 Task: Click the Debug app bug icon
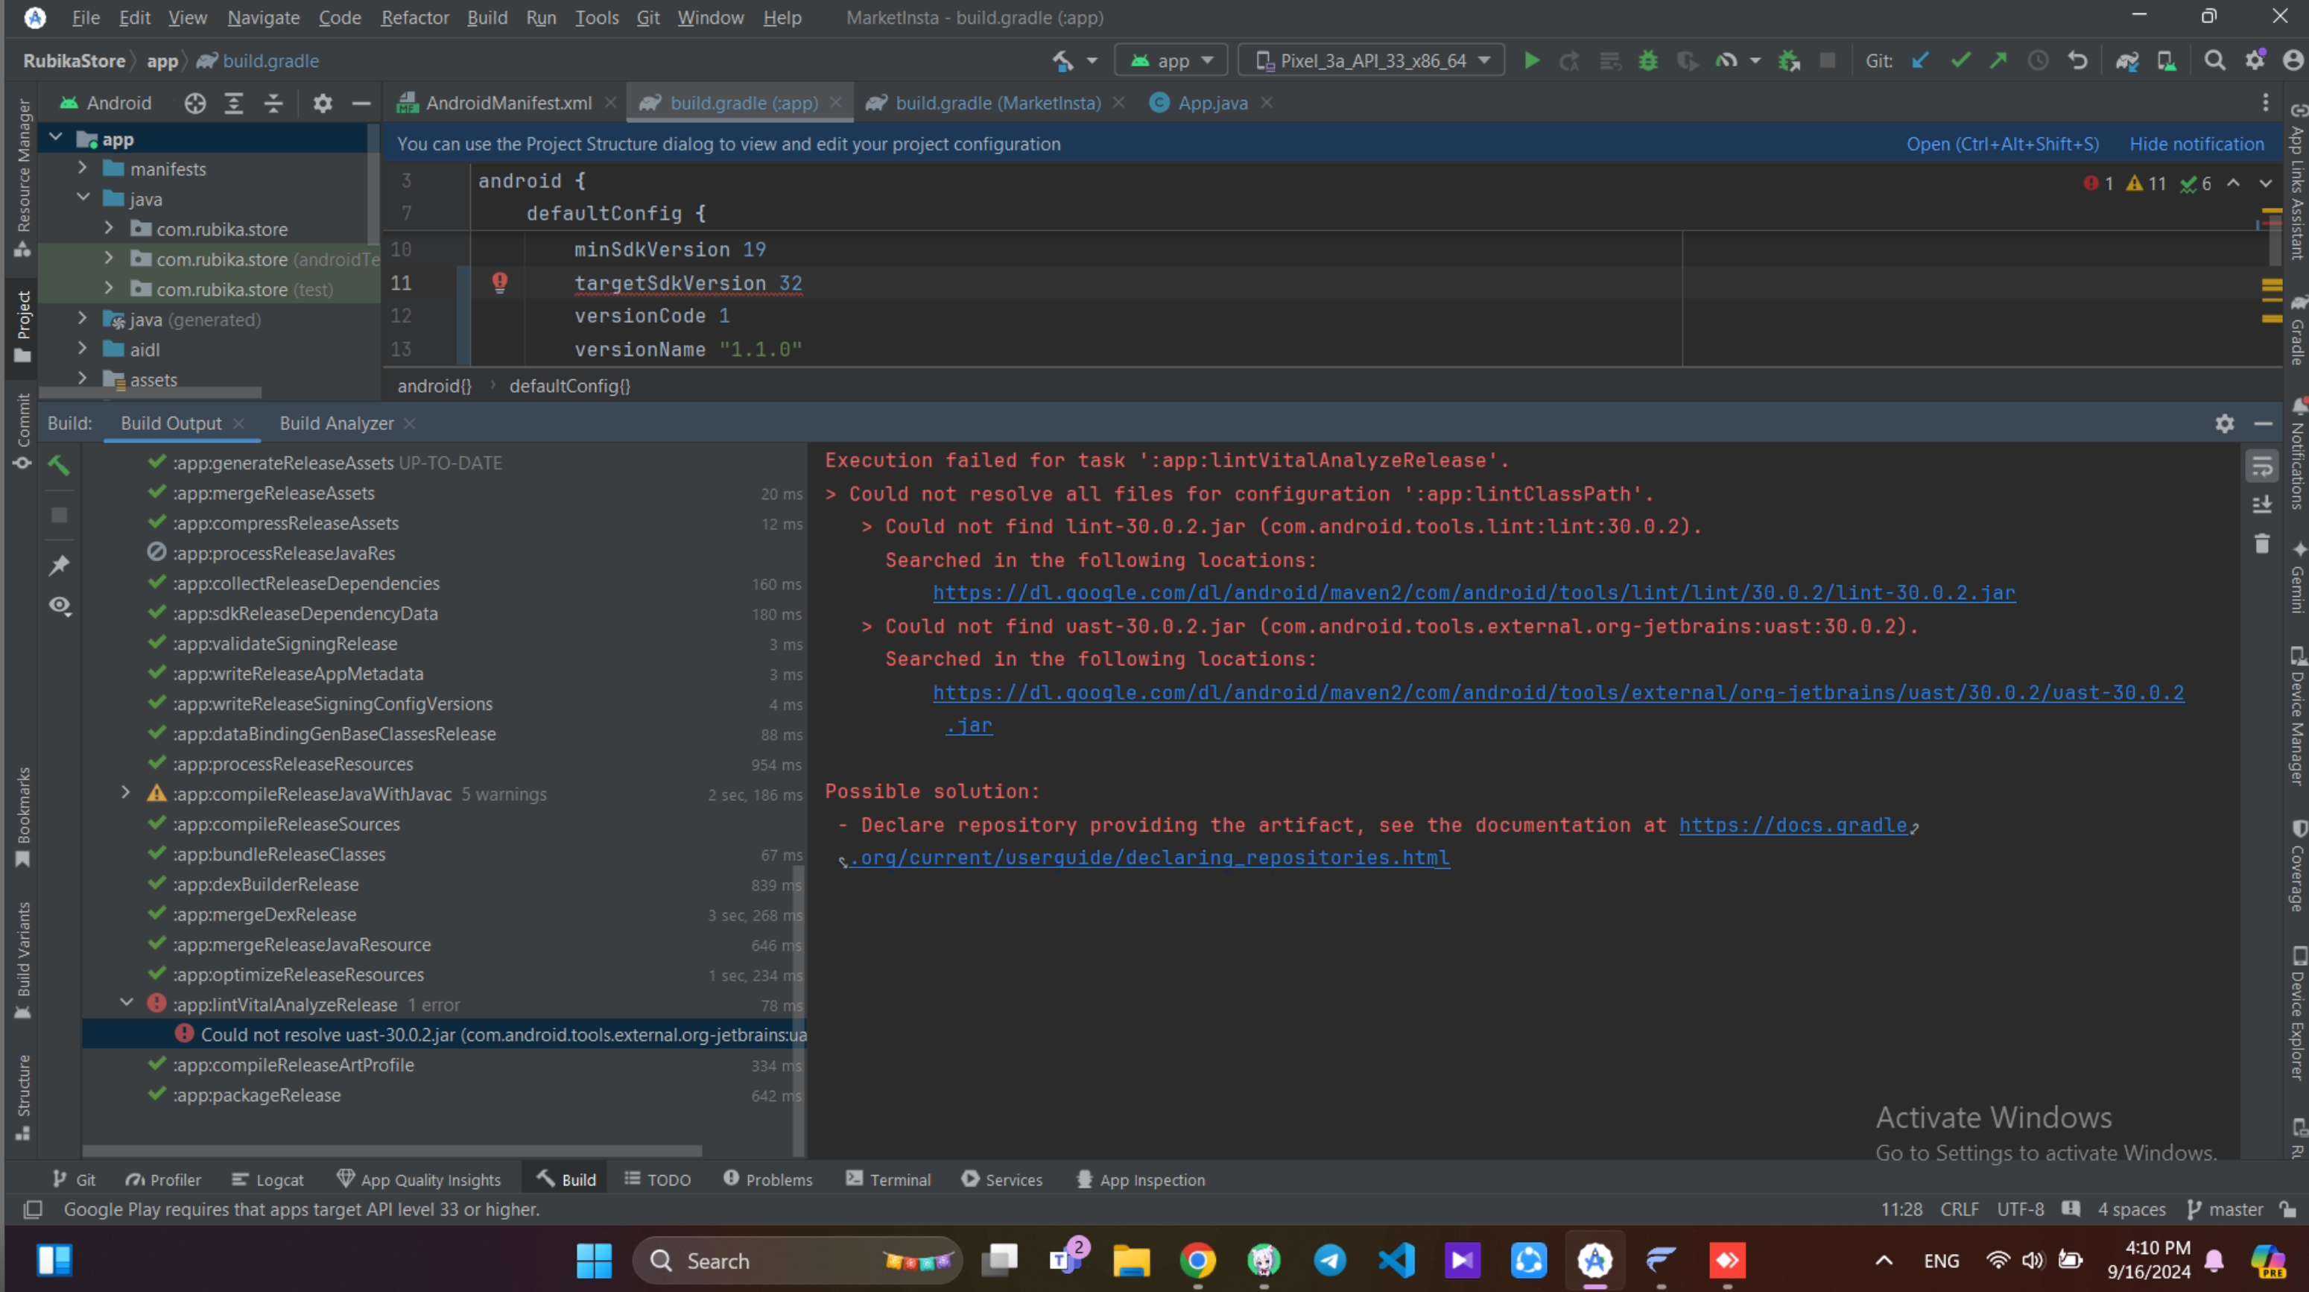pos(1647,60)
